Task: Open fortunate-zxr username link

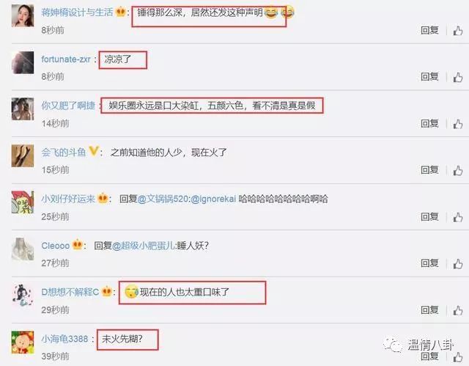Action: coord(66,59)
